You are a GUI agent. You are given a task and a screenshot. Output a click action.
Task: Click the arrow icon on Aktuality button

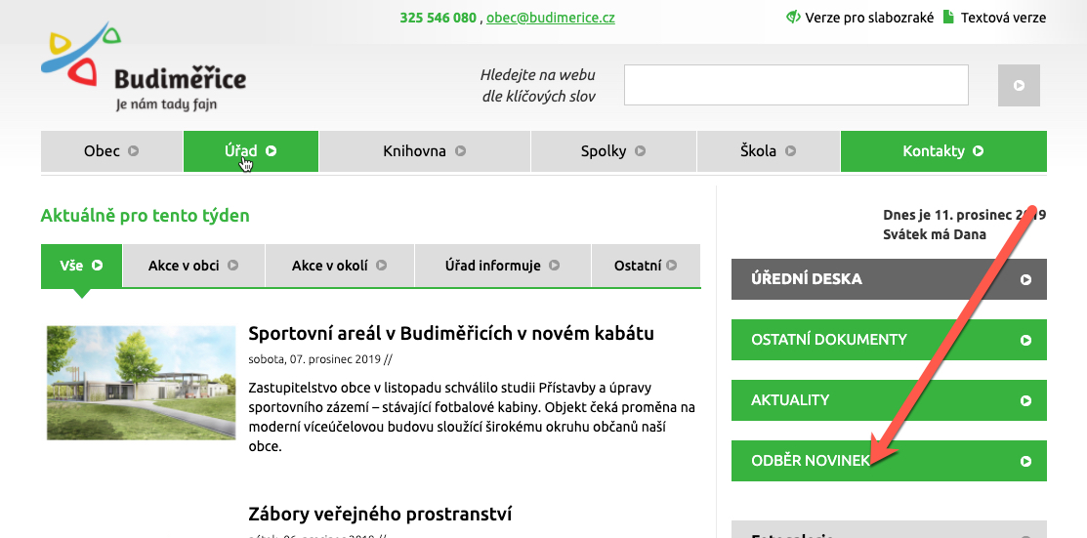[x=1025, y=400]
